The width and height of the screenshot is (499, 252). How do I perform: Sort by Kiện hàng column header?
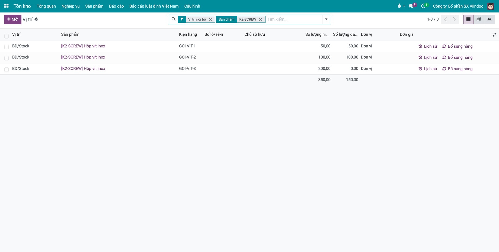[x=188, y=34]
